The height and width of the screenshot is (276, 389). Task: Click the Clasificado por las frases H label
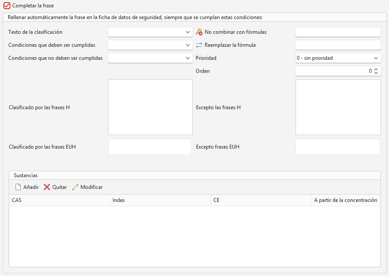click(39, 107)
